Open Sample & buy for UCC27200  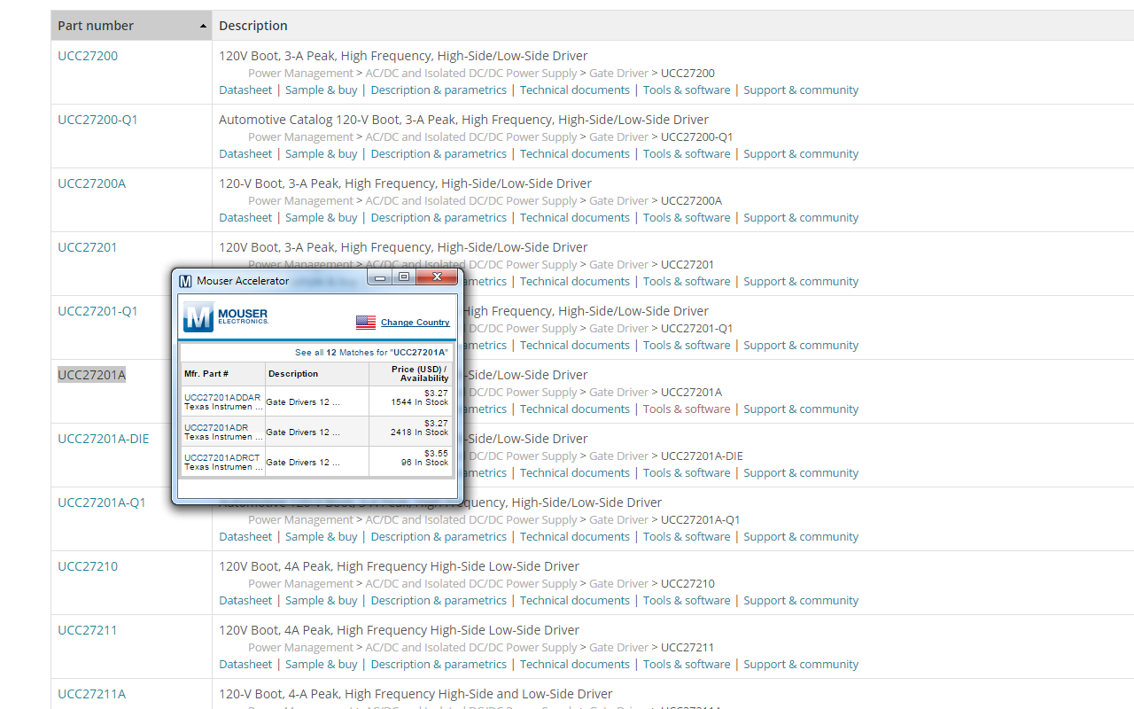tap(322, 90)
